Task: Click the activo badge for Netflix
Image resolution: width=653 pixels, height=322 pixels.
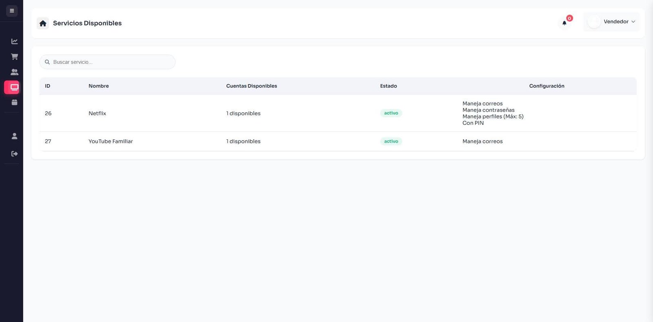Action: [391, 113]
